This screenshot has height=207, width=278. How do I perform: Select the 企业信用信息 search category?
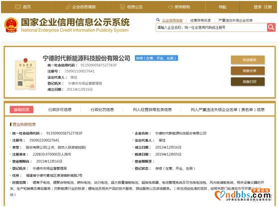point(172,20)
